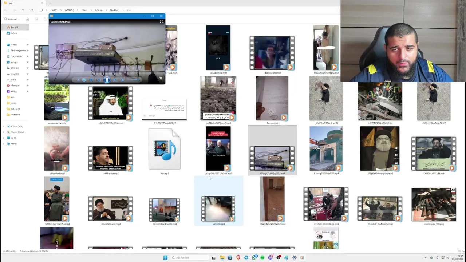
Task: Open Accueil in the sidebar
Action: tap(15, 27)
